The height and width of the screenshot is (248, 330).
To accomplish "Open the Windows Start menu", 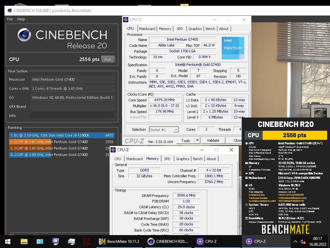I will click(x=8, y=242).
